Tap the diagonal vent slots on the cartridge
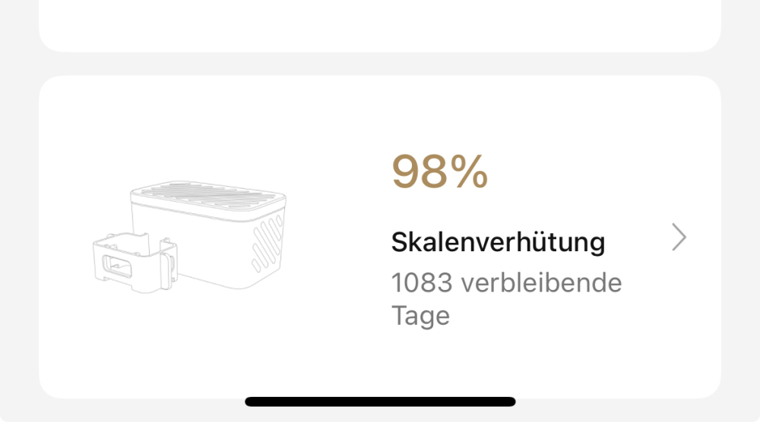This screenshot has width=760, height=422. (266, 241)
